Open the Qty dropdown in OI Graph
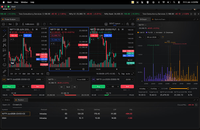The image size is (200, 130). pos(141,37)
